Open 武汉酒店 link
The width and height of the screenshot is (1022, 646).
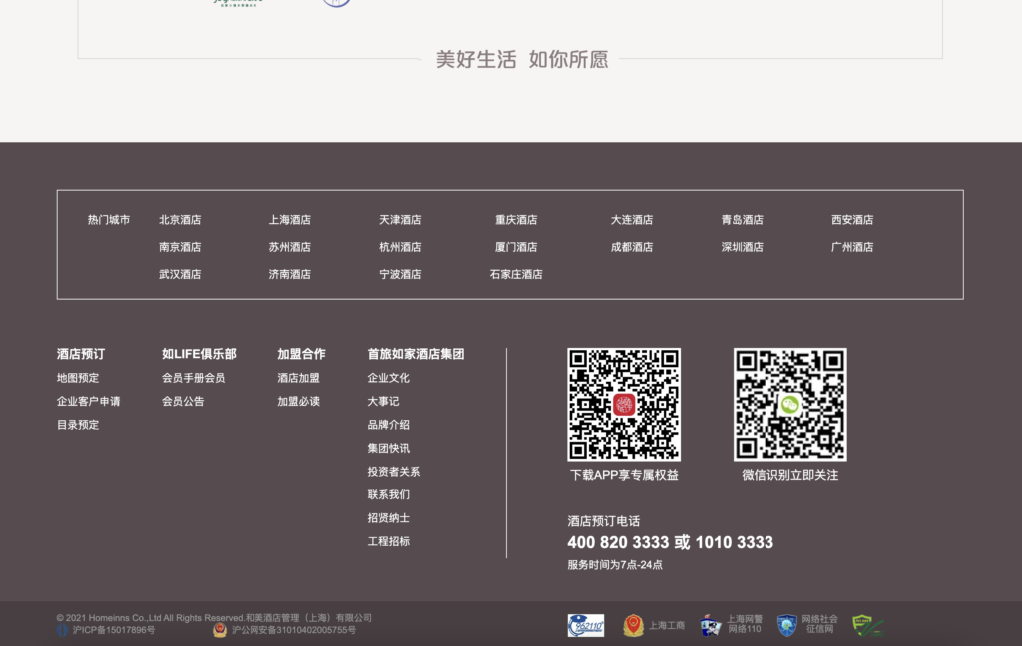coord(180,275)
